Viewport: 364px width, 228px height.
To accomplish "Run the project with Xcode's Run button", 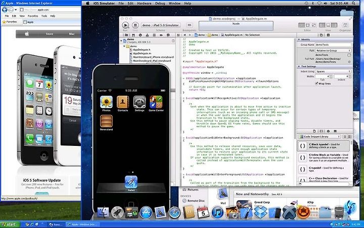I will point(125,25).
